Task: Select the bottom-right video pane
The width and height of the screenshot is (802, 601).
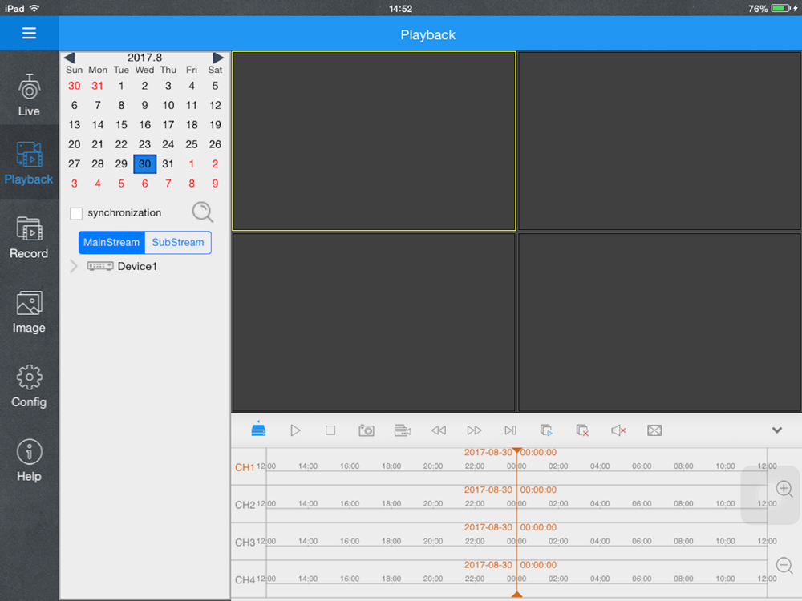Action: click(x=660, y=322)
